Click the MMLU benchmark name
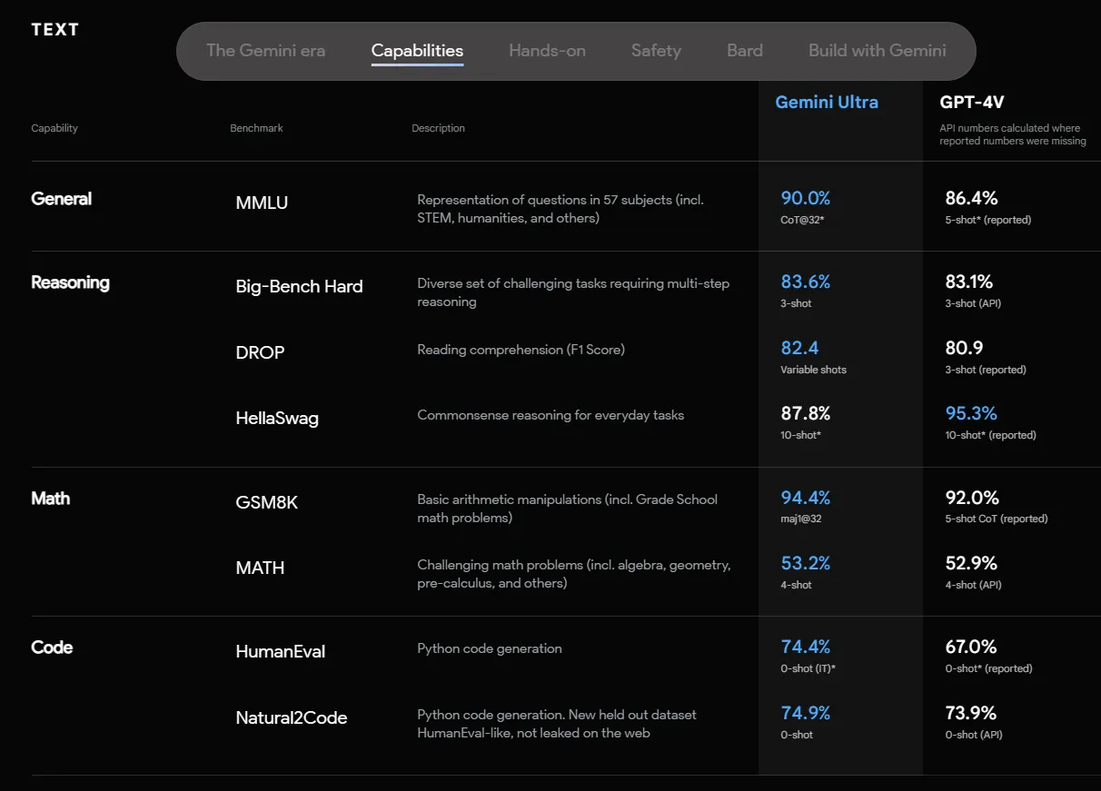 click(262, 203)
